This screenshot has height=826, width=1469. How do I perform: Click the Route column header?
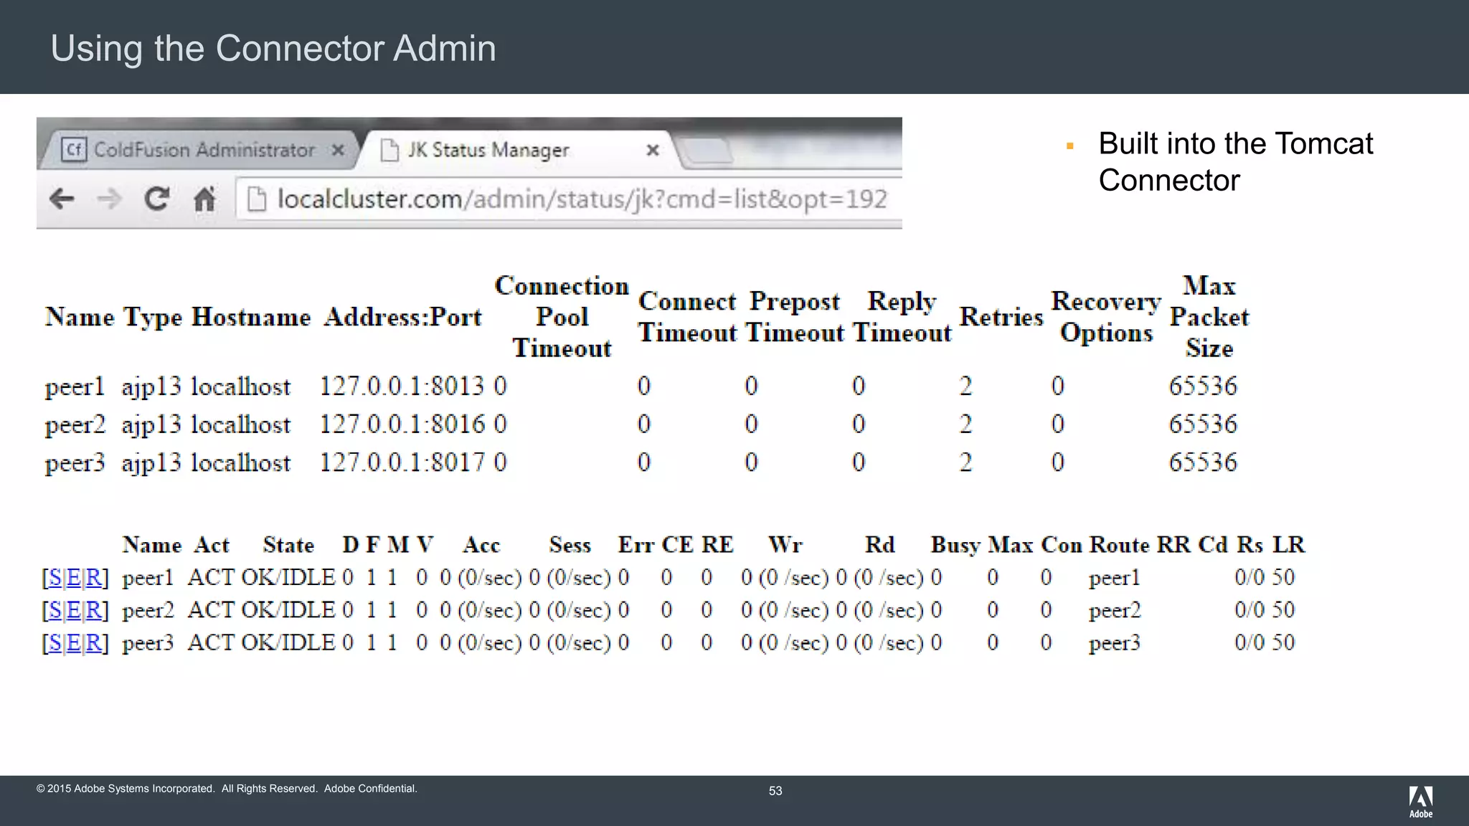click(x=1119, y=545)
